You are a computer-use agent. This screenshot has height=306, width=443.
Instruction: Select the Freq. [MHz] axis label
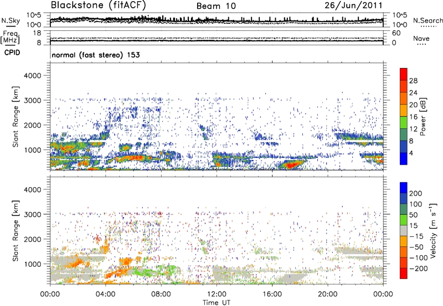point(10,38)
